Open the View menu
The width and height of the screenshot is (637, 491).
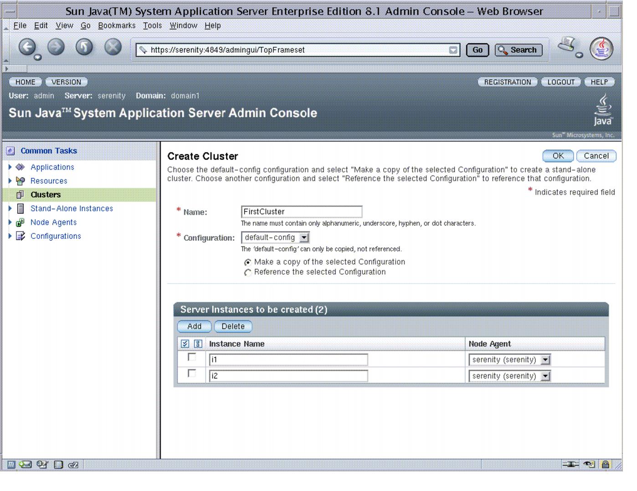(x=64, y=26)
